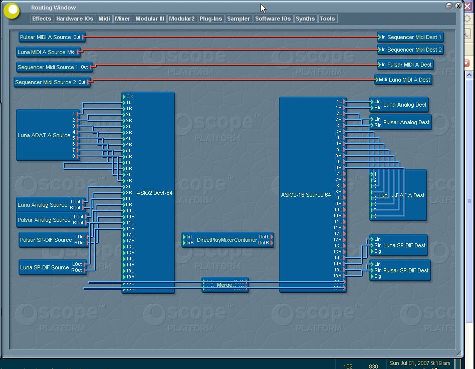
Task: Click output port 8 on Luna ADAT A Source
Action: tap(78, 156)
